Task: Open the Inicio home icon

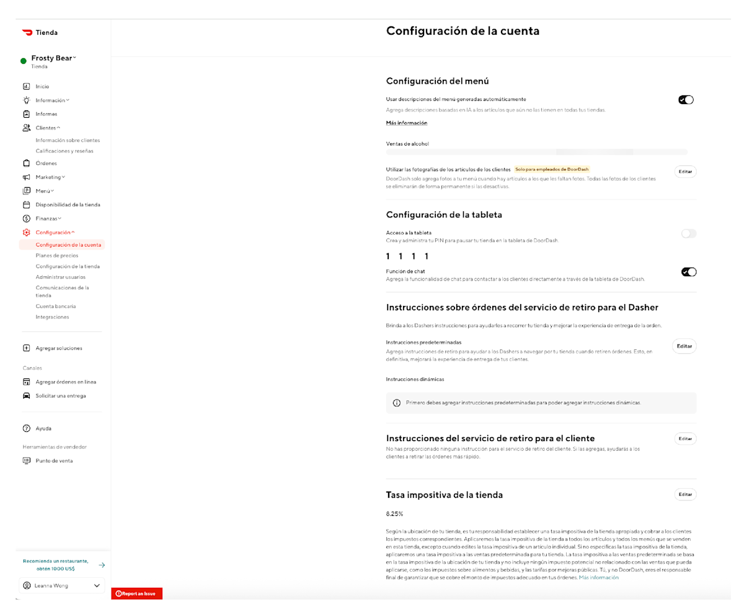Action: pos(26,86)
